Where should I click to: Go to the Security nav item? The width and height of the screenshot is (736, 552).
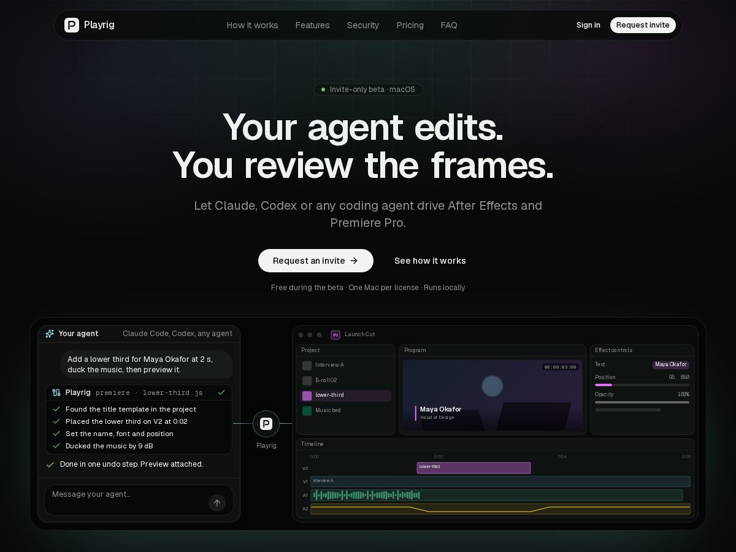coord(363,25)
